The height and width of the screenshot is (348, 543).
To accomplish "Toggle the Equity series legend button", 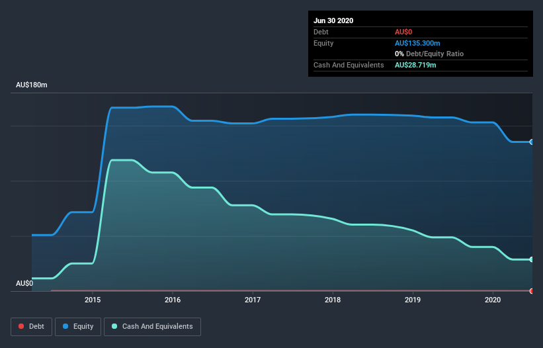I will coord(78,327).
